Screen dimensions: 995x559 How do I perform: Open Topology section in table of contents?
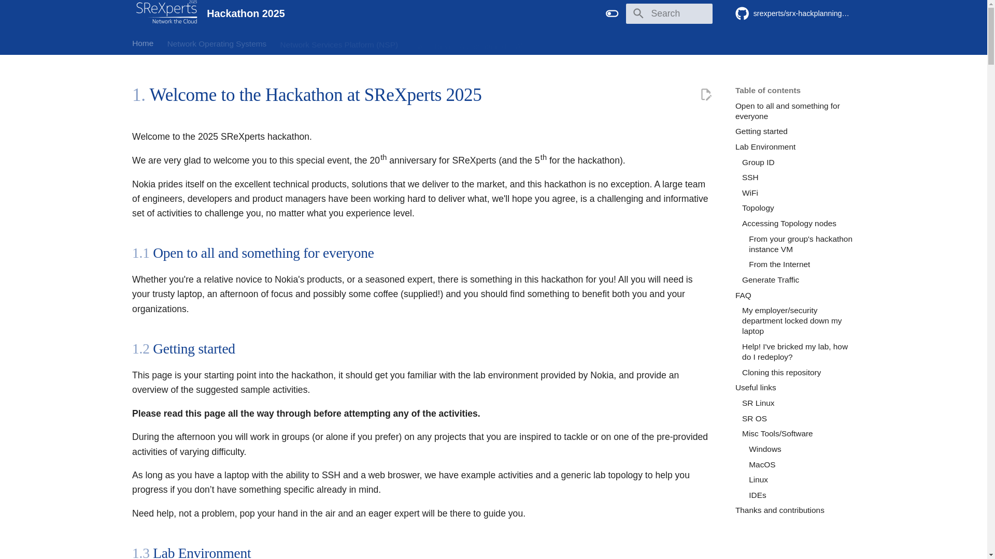[758, 208]
